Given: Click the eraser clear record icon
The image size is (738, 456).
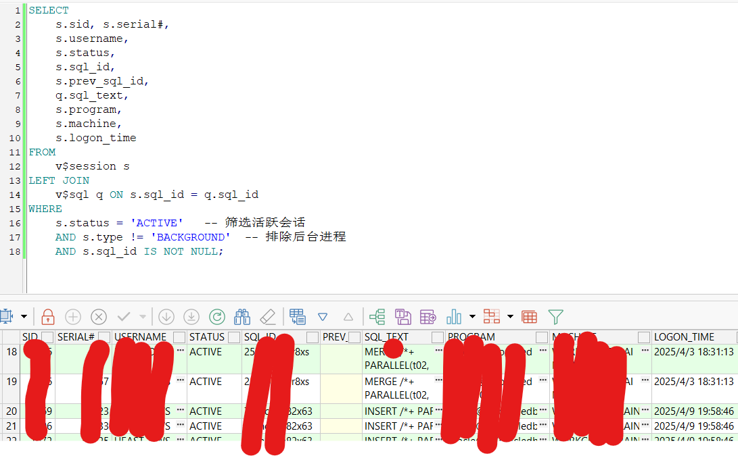Looking at the screenshot, I should pos(268,316).
